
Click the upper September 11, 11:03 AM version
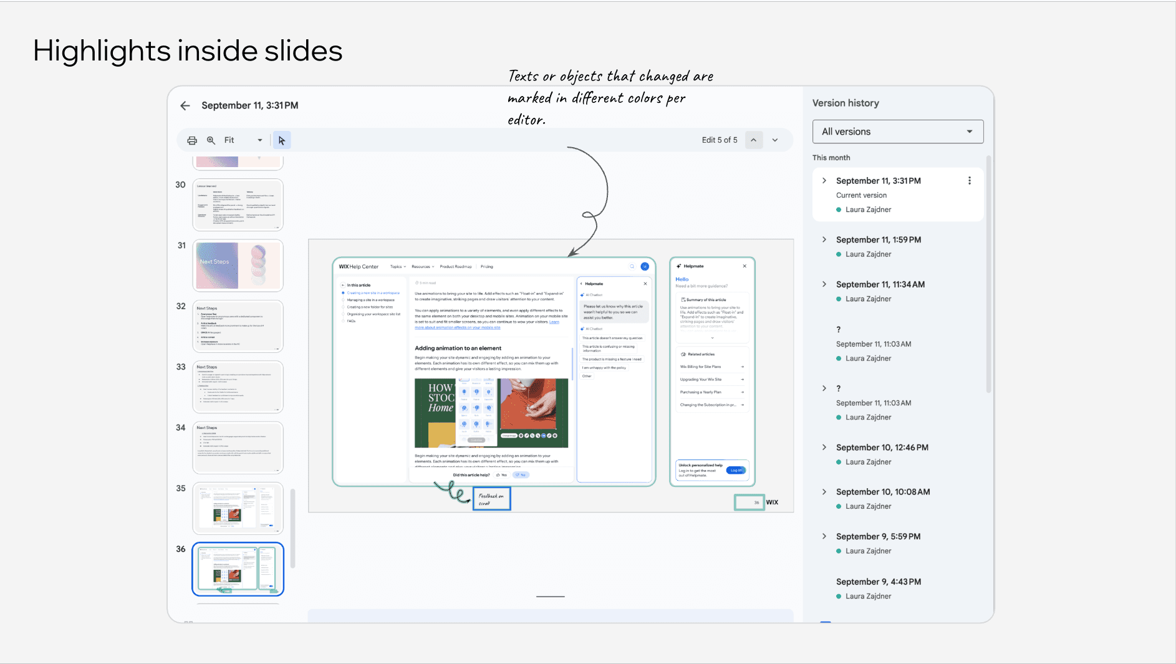pos(898,344)
